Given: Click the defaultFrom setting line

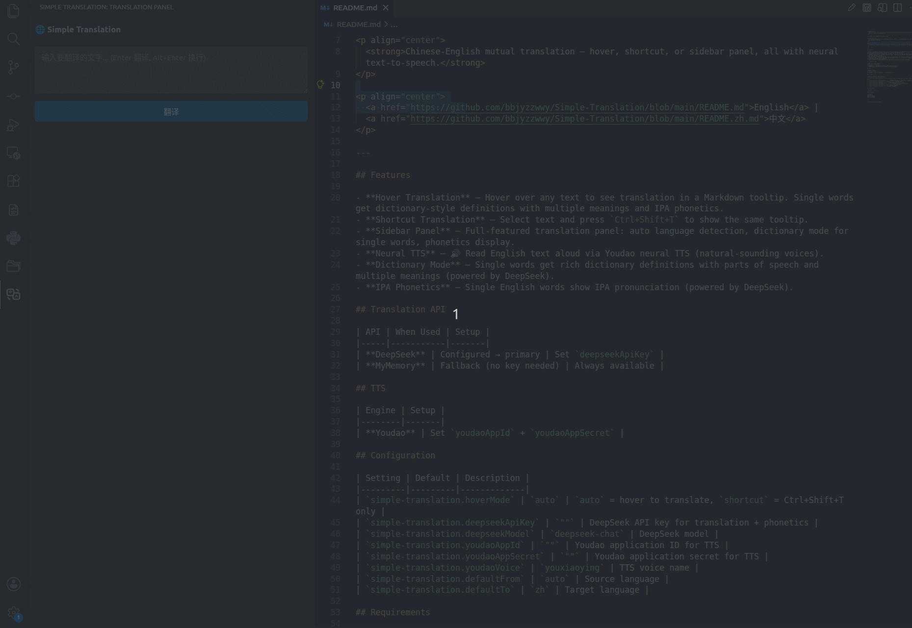Looking at the screenshot, I should tap(512, 579).
